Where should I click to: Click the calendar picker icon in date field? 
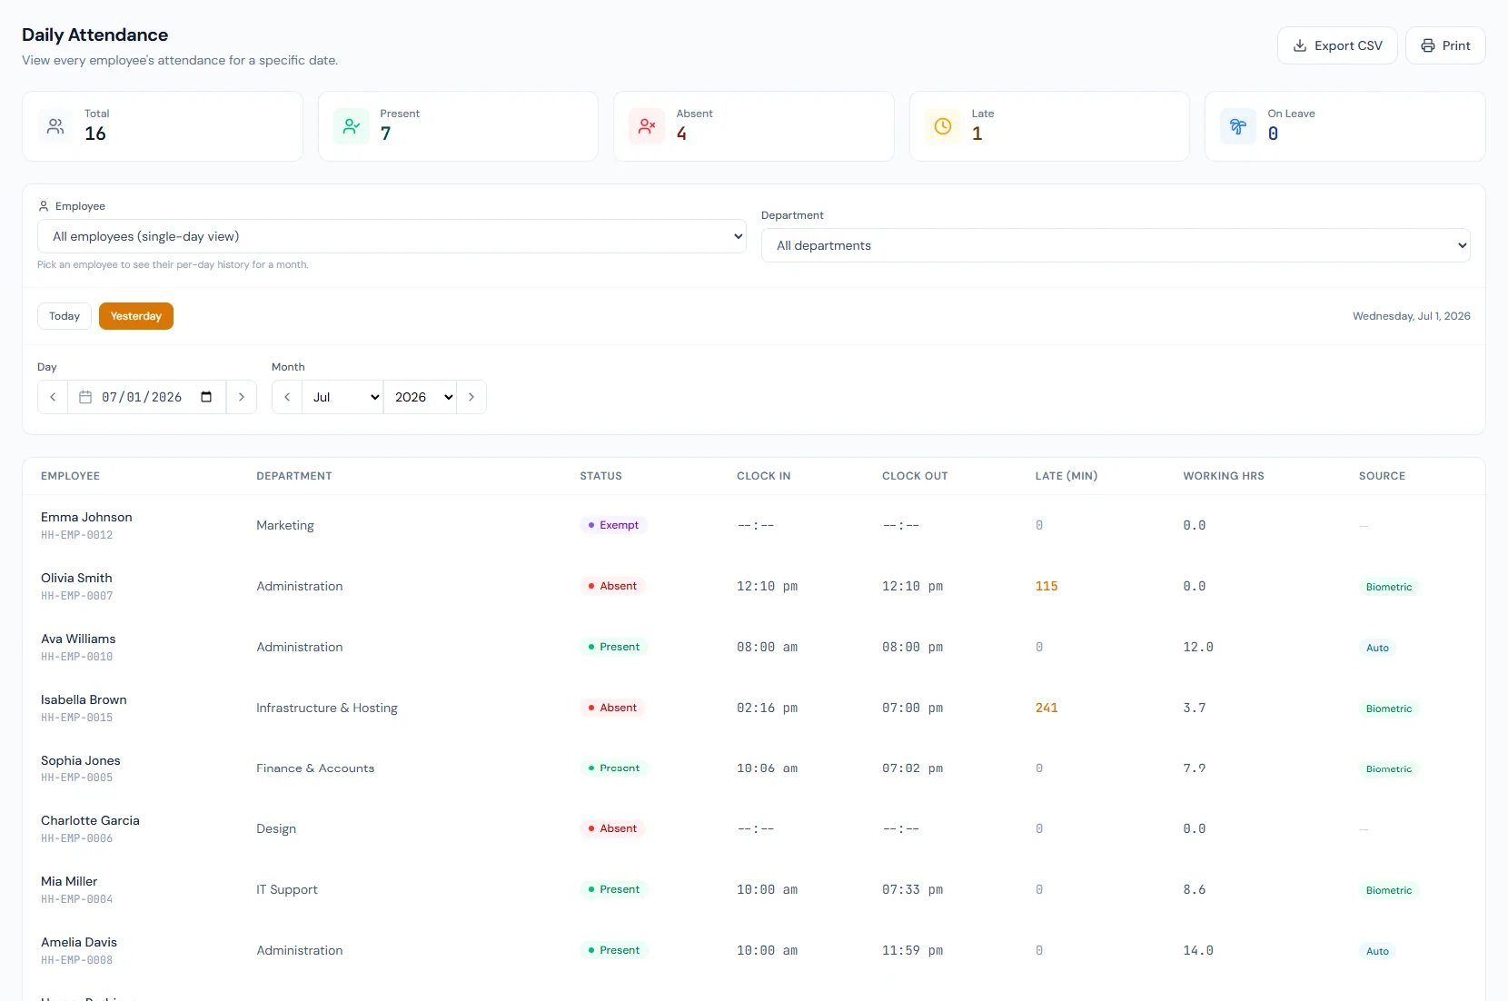click(x=206, y=397)
